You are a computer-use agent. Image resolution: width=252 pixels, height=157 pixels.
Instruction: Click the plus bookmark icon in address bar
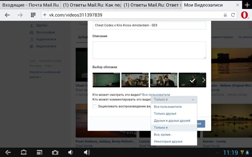tap(45, 15)
